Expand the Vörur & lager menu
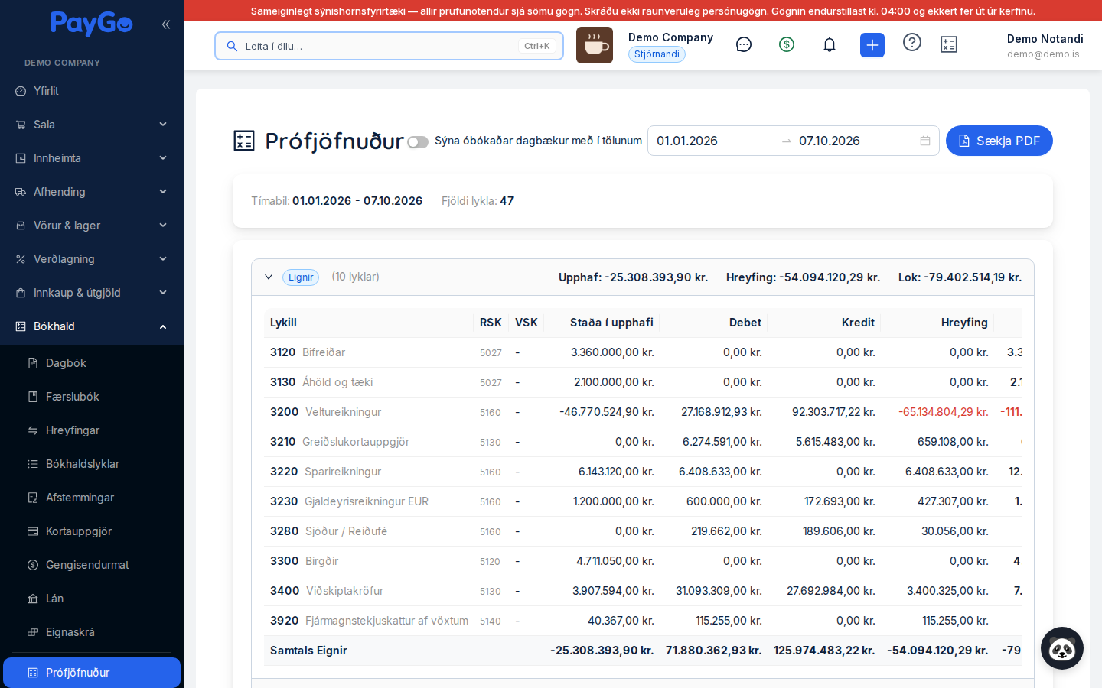1102x688 pixels. coord(92,226)
